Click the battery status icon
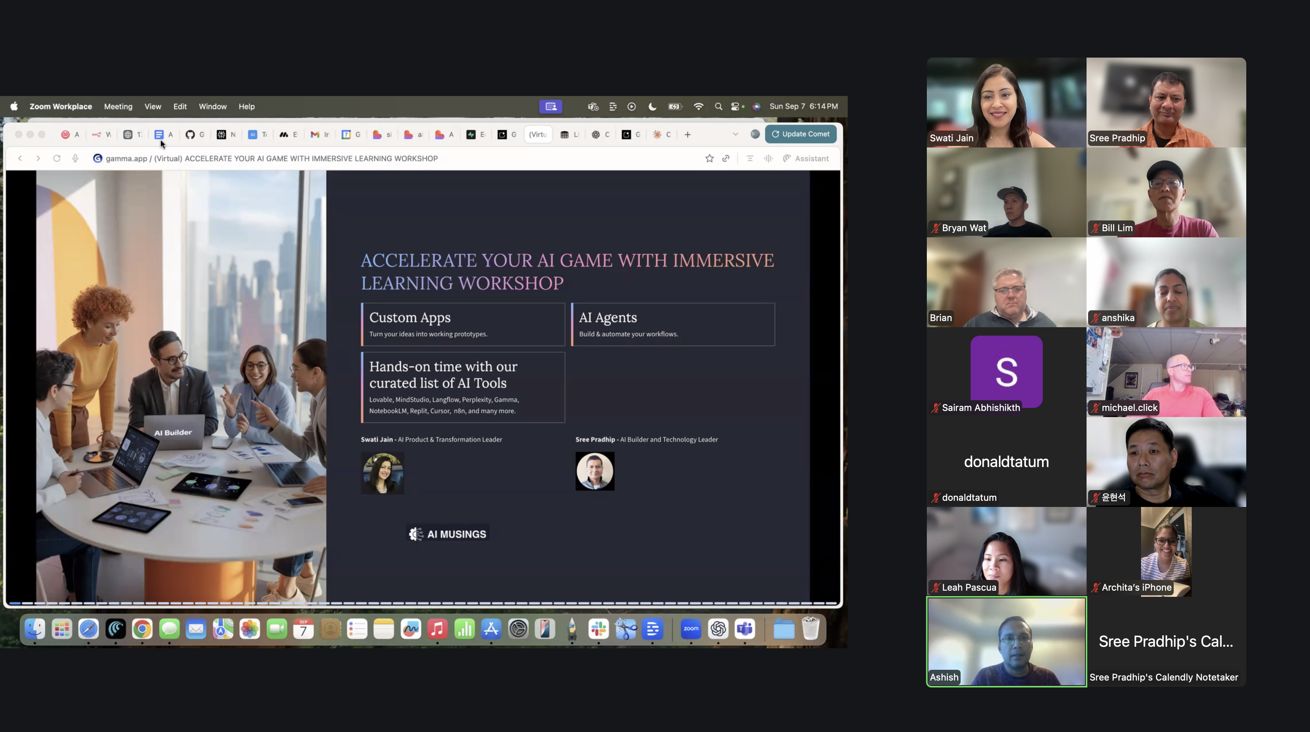The width and height of the screenshot is (1310, 732). 675,106
